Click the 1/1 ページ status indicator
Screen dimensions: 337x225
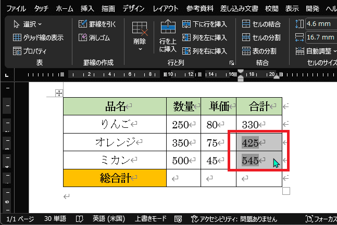coord(20,219)
